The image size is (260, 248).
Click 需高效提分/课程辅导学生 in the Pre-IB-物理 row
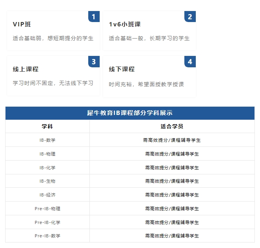click(x=172, y=209)
